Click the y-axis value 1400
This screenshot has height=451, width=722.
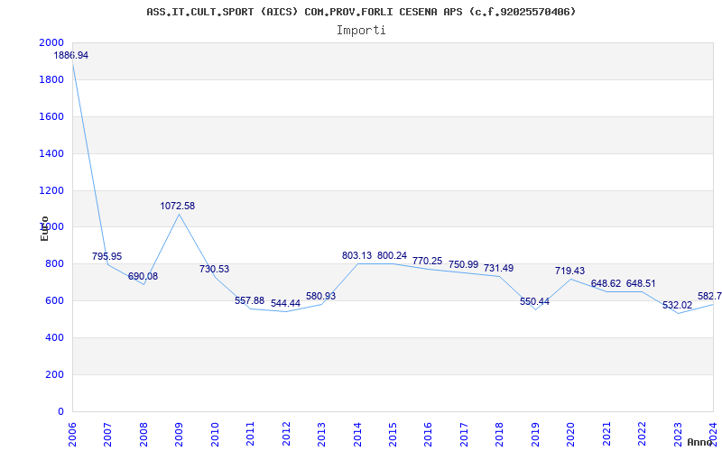51,153
